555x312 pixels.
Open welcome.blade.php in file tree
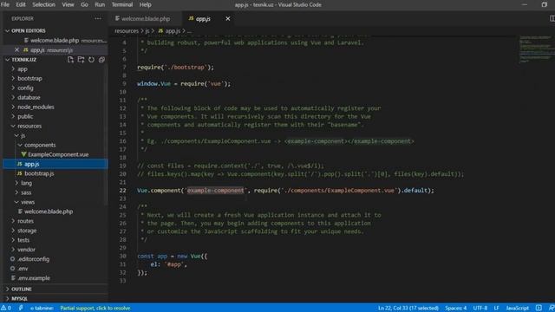[49, 211]
